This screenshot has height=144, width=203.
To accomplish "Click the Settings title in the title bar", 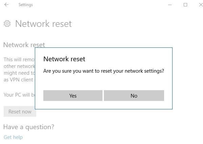I will point(26,5).
